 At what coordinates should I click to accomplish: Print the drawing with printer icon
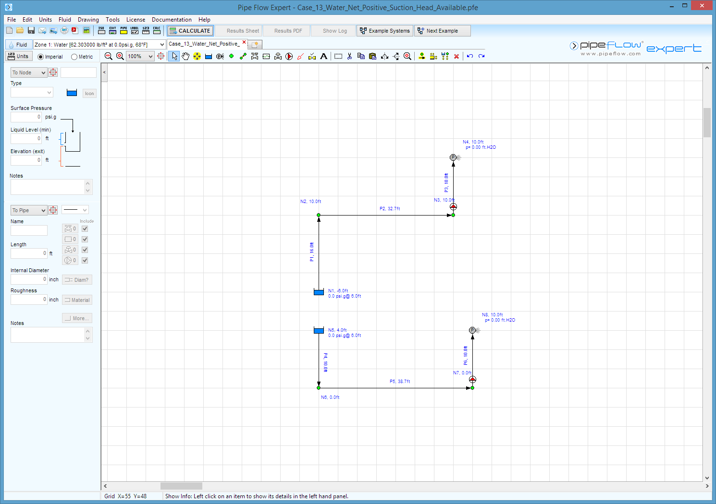pos(64,30)
